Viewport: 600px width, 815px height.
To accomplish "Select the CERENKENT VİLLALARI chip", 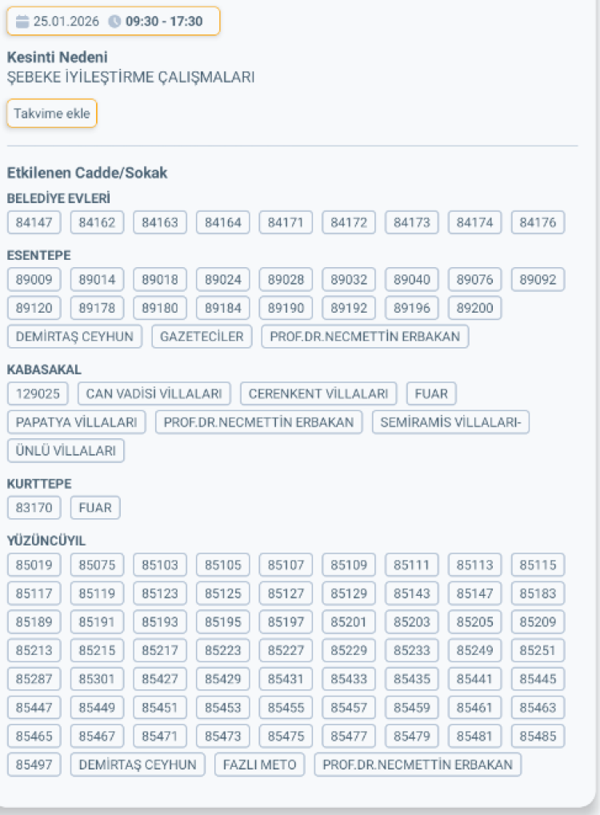I will [x=318, y=394].
